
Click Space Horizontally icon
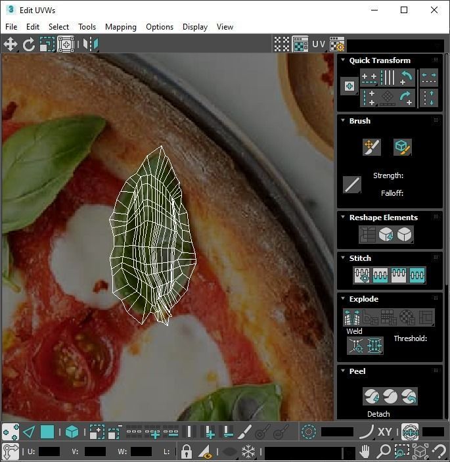tap(429, 78)
